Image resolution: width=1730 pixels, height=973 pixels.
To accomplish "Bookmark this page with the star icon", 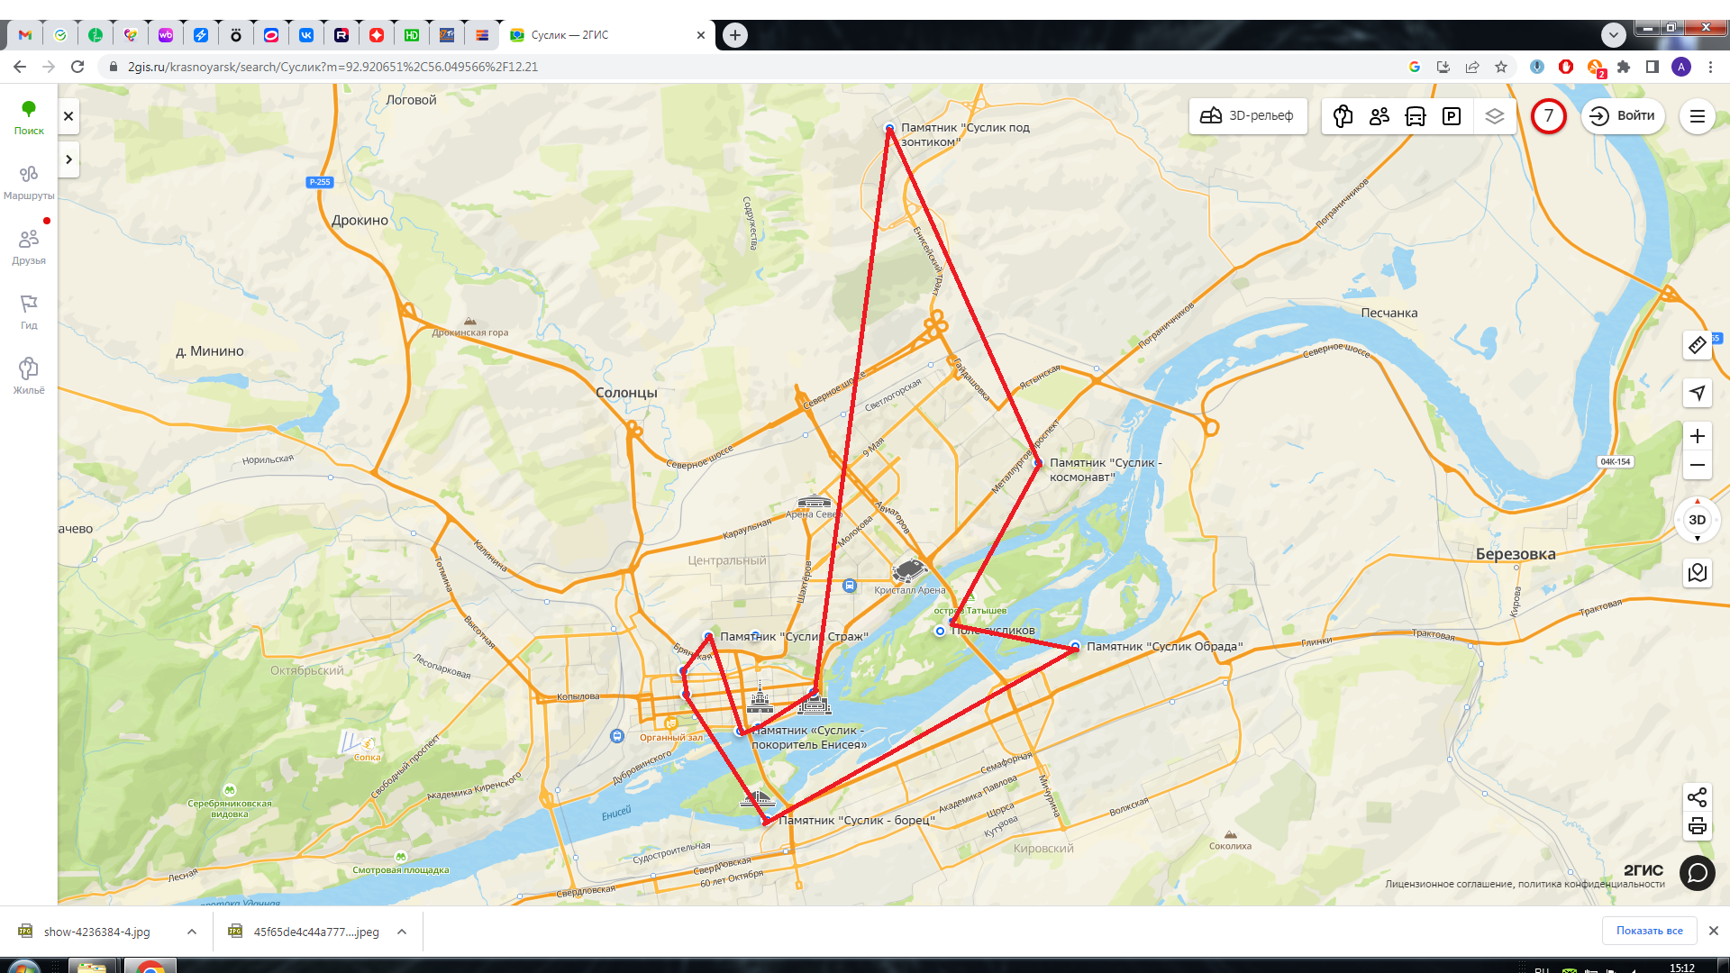I will pos(1501,67).
